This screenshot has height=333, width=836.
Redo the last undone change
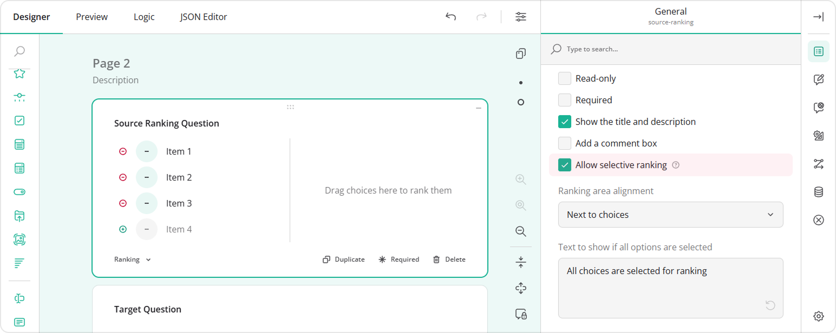coord(481,17)
